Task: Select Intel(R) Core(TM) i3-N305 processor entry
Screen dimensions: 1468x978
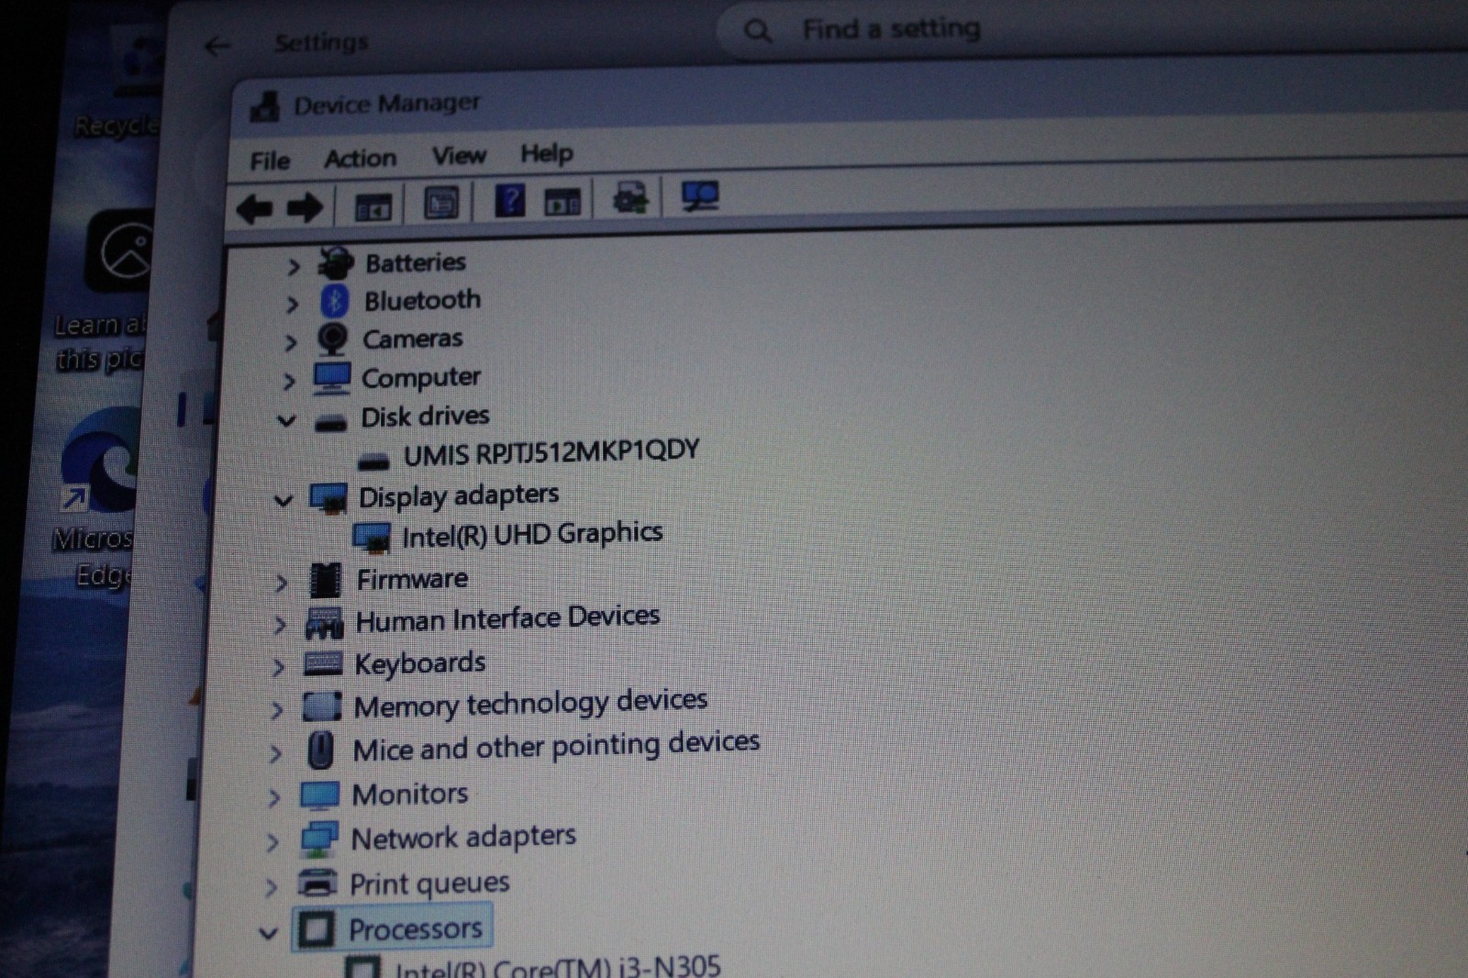Action: pos(557,967)
